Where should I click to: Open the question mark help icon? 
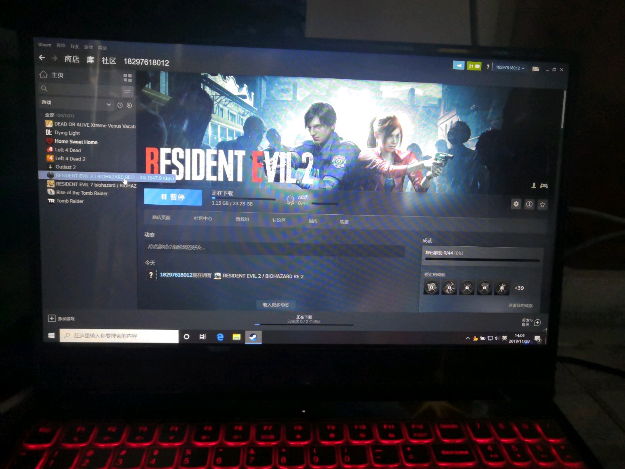[487, 67]
